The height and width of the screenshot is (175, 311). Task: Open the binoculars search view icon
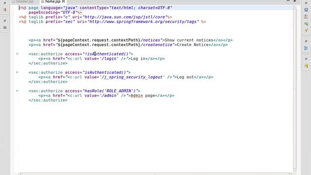5,28
